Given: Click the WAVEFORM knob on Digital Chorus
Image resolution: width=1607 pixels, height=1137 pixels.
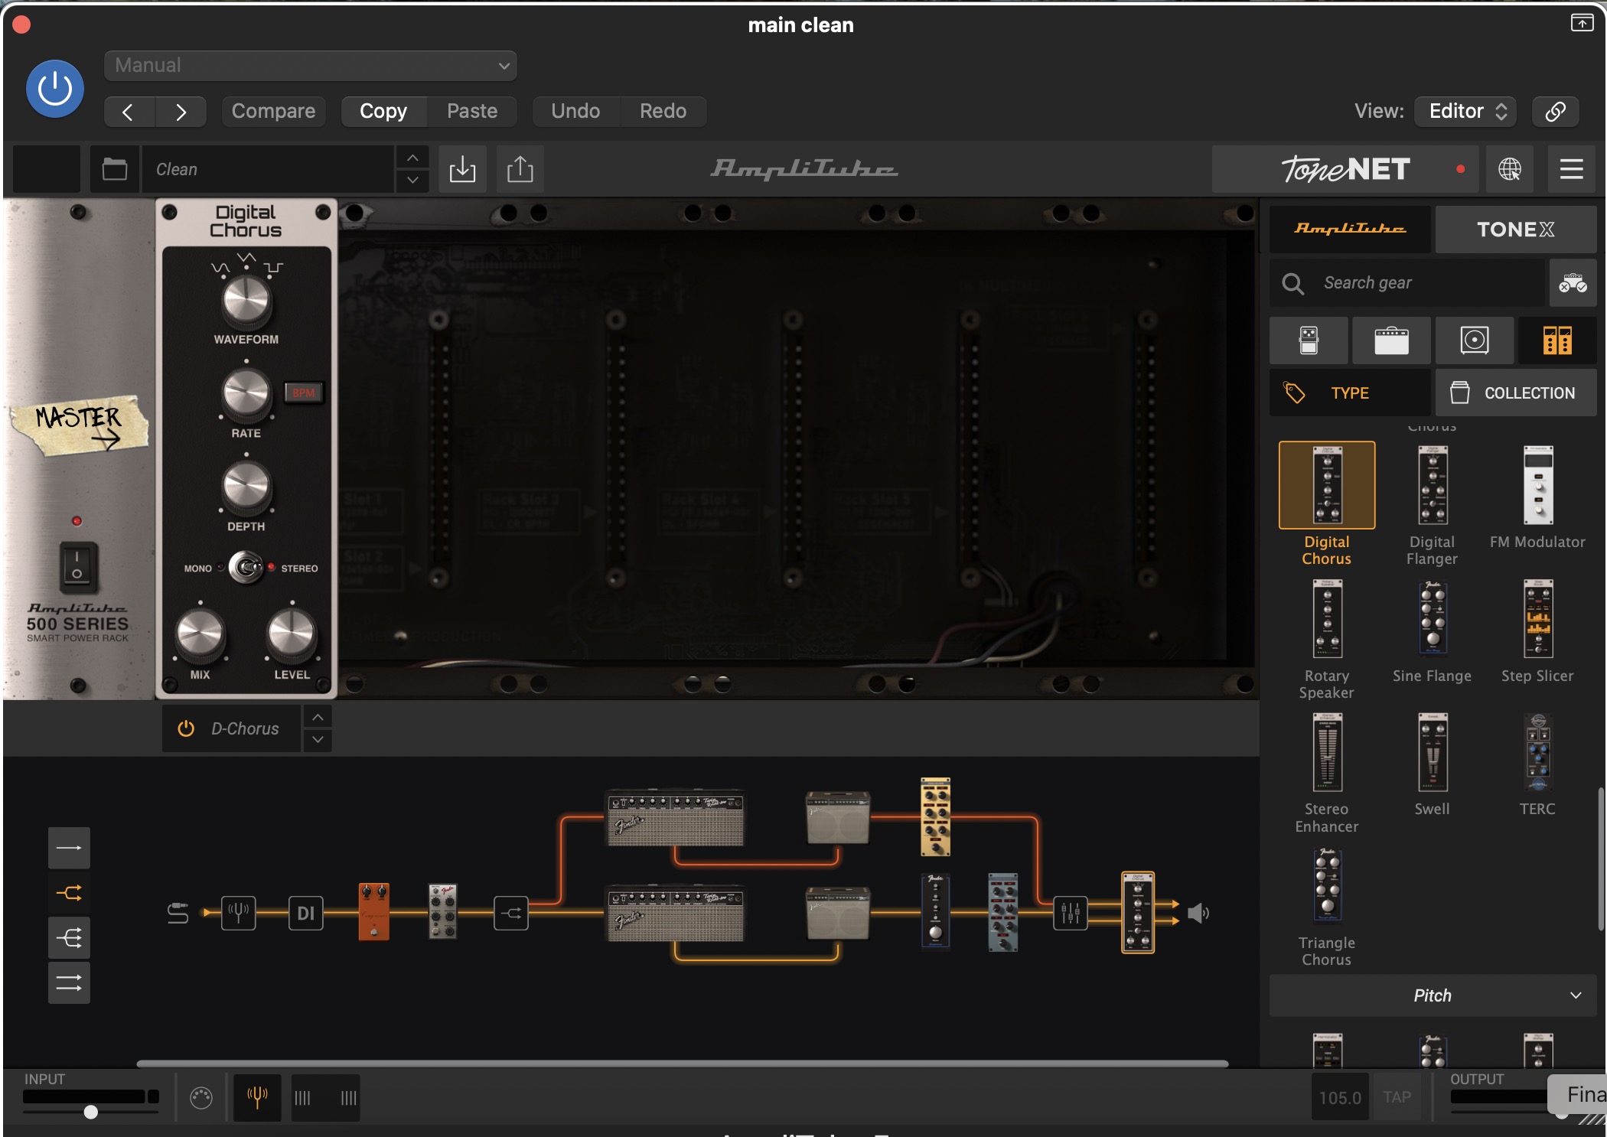Looking at the screenshot, I should tap(246, 300).
